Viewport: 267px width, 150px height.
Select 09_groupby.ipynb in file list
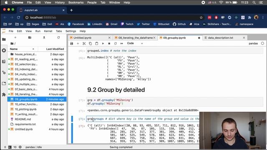37,99
